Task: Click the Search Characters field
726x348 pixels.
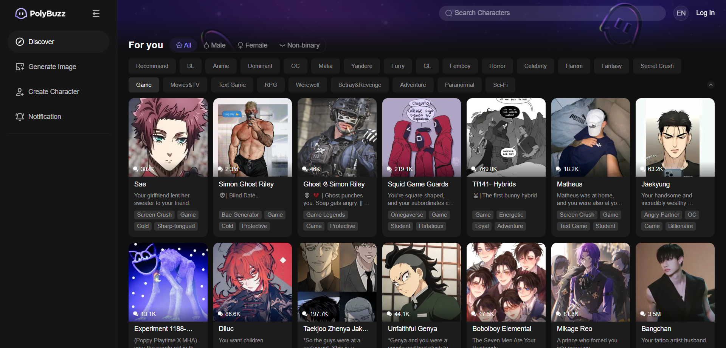Action: tap(552, 13)
